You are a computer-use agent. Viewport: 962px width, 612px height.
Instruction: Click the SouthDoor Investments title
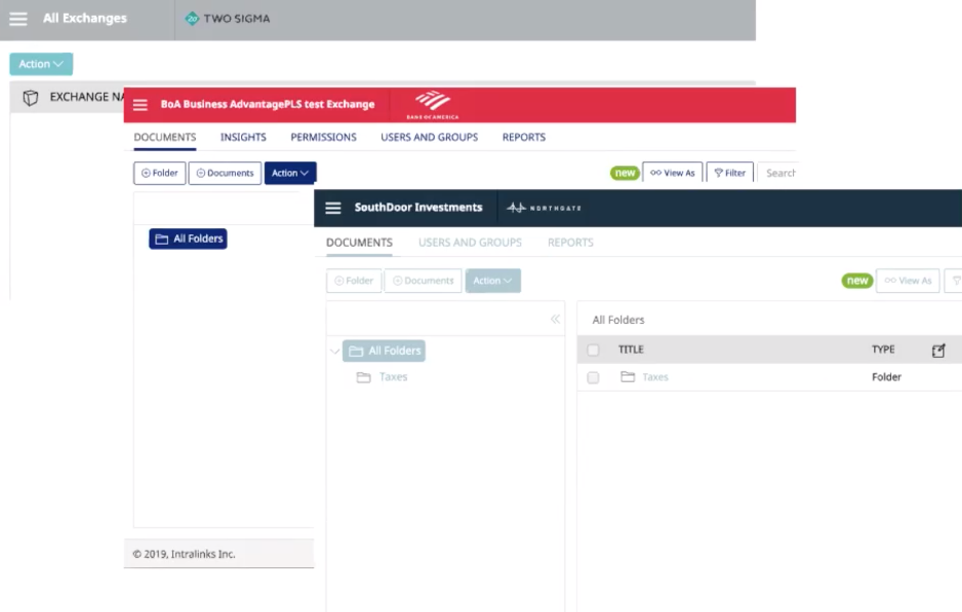coord(418,208)
